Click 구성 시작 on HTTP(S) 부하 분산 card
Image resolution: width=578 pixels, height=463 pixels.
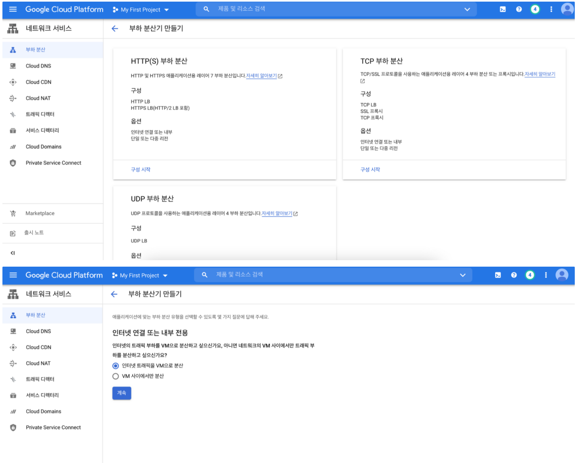tap(141, 170)
